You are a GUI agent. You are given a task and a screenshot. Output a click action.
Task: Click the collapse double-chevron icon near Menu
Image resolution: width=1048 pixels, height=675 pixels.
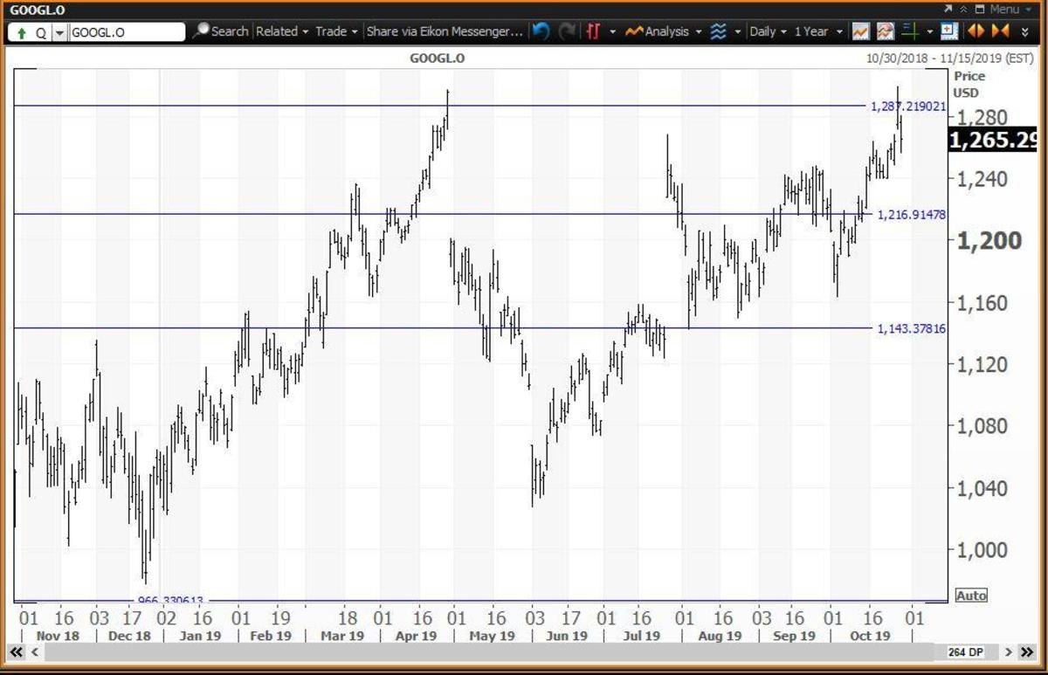pos(962,9)
